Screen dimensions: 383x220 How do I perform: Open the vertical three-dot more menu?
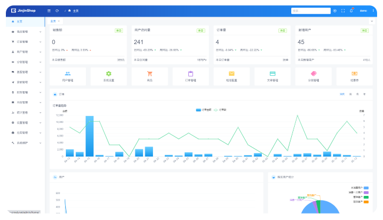[373, 11]
